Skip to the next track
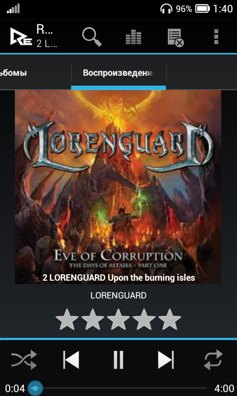 (166, 359)
